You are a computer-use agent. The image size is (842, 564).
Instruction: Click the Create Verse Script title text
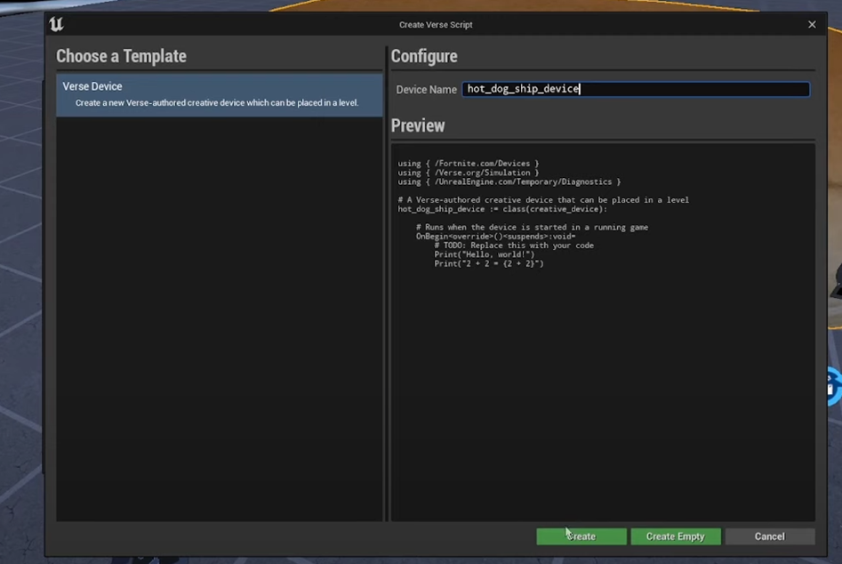436,25
